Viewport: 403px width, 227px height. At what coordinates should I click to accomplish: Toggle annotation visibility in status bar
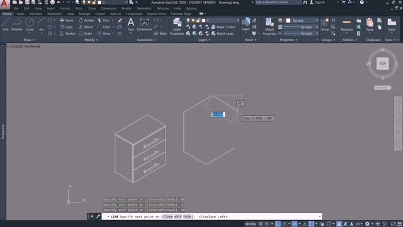339,224
